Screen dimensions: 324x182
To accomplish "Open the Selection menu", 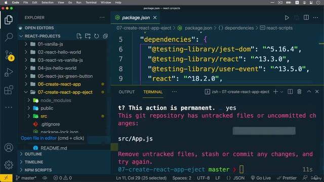I will pos(47,3).
